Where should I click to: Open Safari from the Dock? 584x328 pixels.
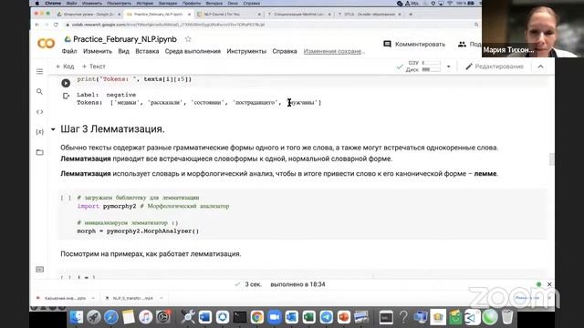111,317
